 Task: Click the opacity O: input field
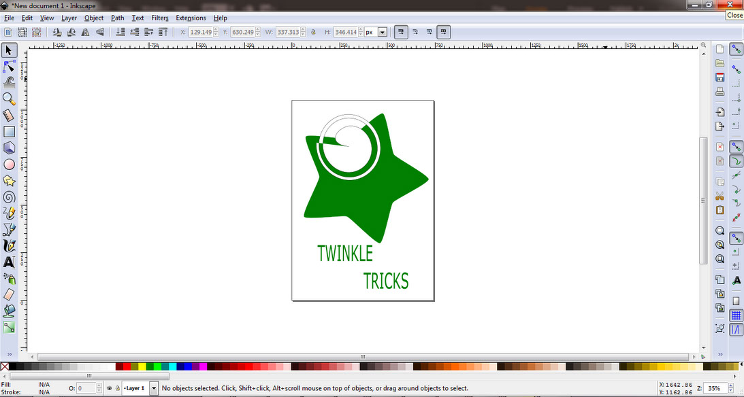pyautogui.click(x=86, y=388)
